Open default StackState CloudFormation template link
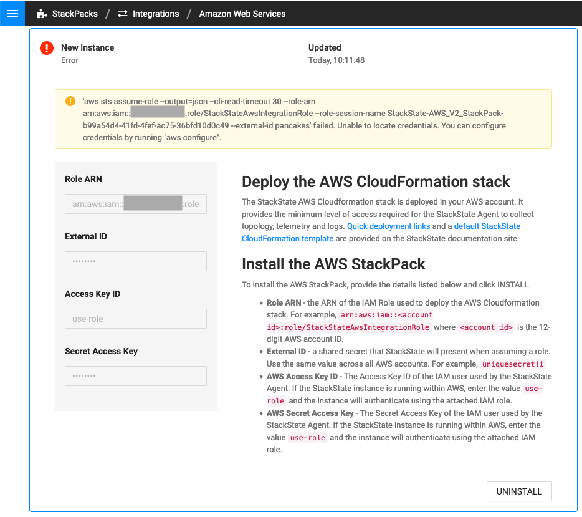The height and width of the screenshot is (517, 582). 381,232
